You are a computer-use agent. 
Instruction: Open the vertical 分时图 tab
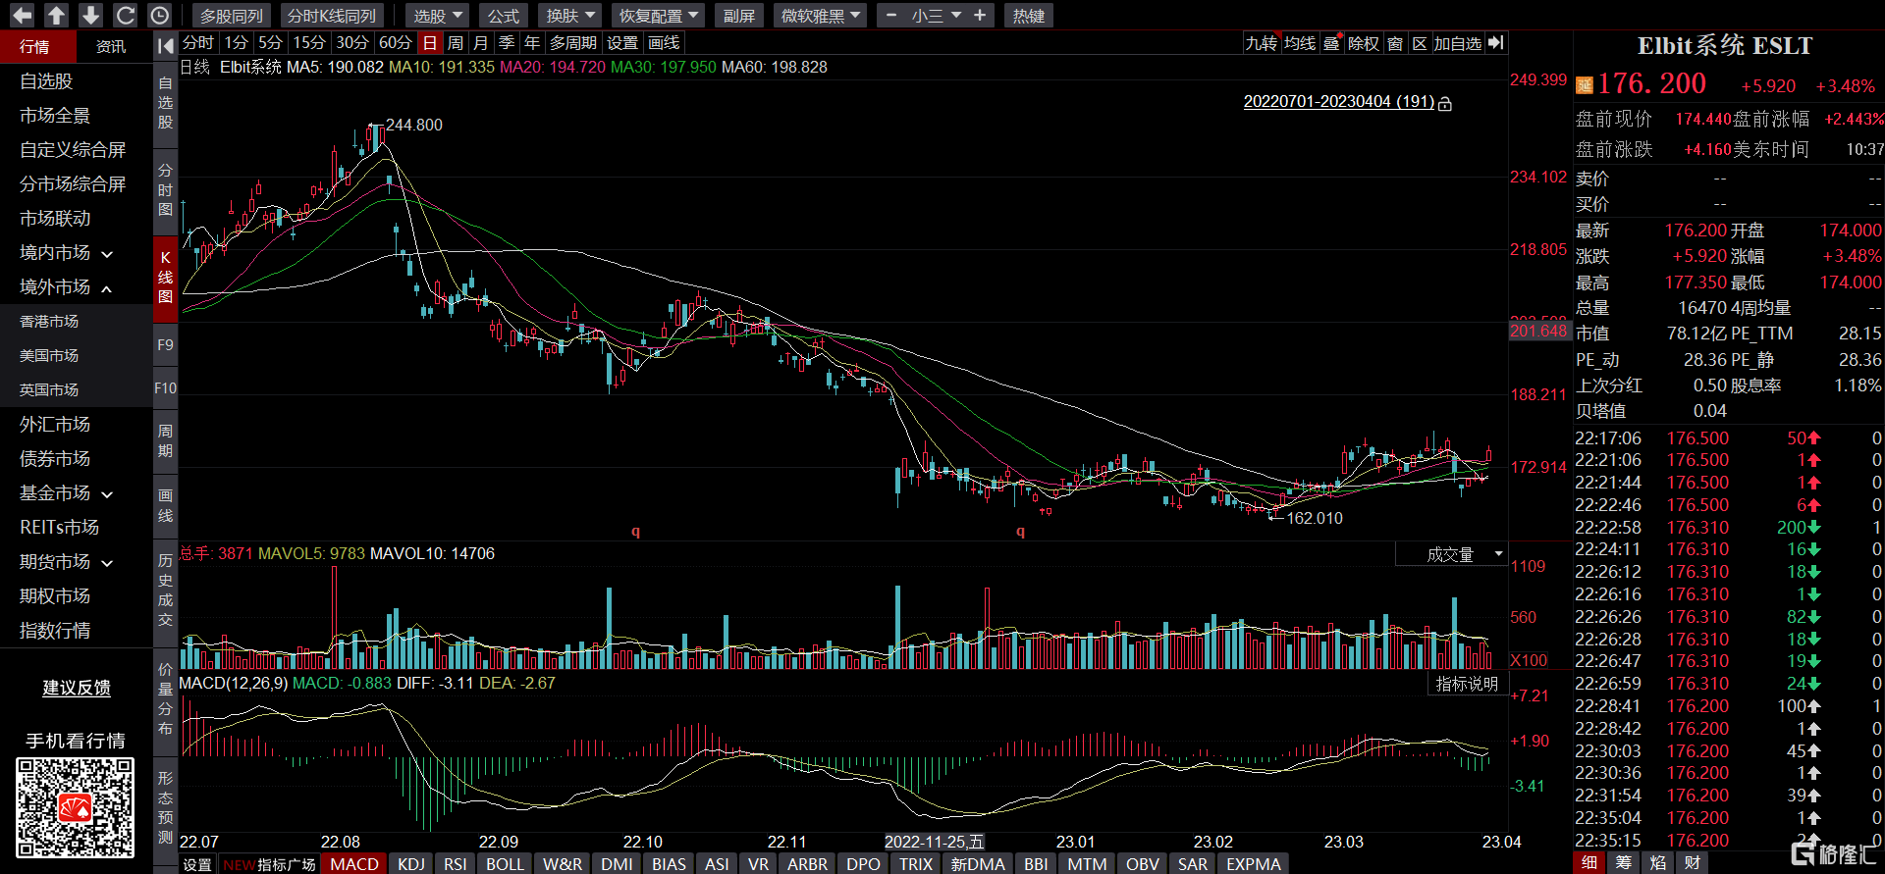click(165, 189)
